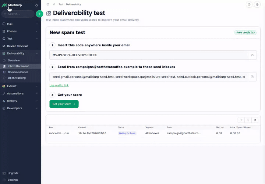Click the Deliverability sidebar icon
265x184 pixels.
click(4, 53)
